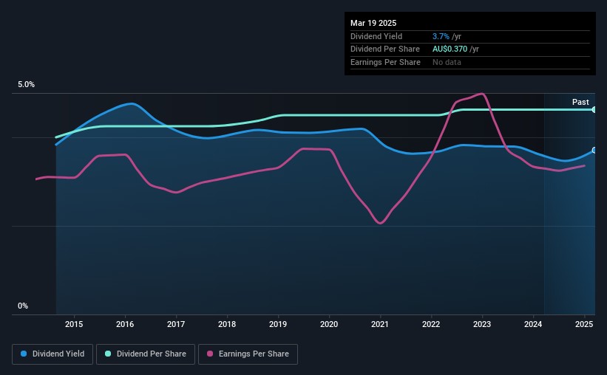
Task: Click the 5.0% y-axis label
Action: point(26,84)
